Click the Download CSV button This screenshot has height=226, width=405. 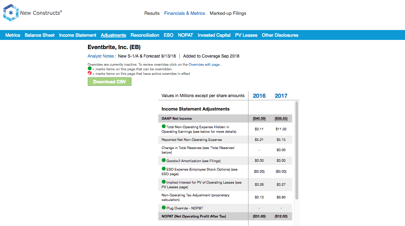coord(110,82)
